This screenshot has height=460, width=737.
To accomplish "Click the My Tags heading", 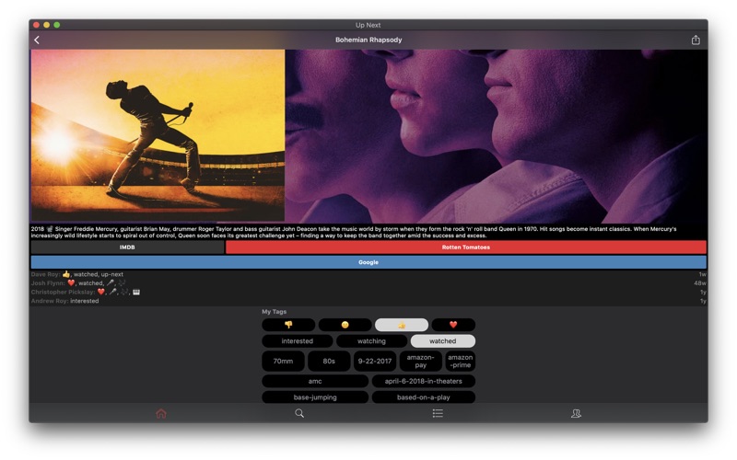I will [x=274, y=312].
